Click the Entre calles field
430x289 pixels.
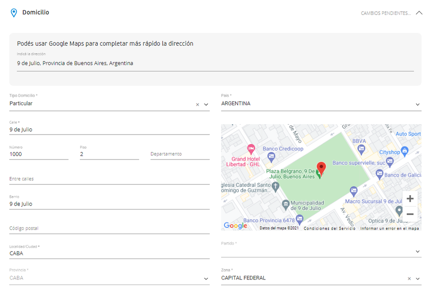[x=109, y=179]
